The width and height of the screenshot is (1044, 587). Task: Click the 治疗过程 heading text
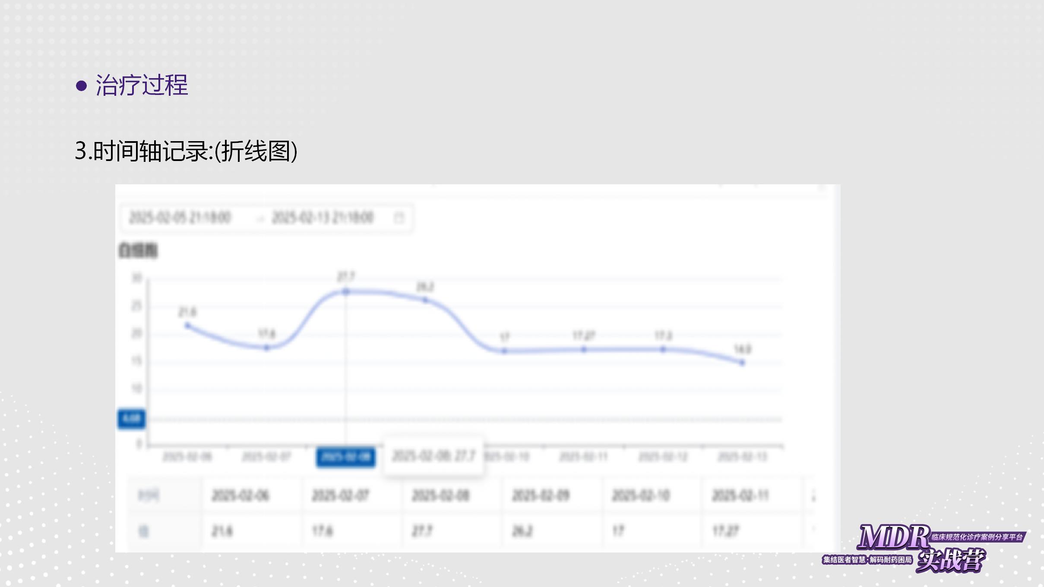[142, 85]
